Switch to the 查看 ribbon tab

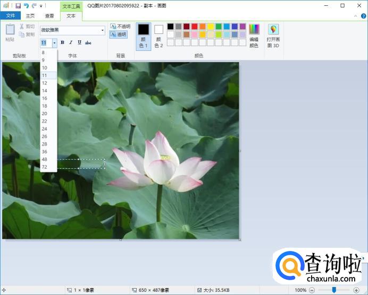[x=49, y=16]
